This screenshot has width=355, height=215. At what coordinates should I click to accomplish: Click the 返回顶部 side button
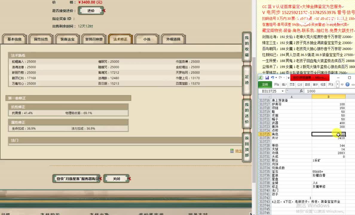point(247,146)
